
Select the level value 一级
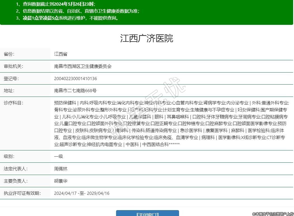click(58, 156)
